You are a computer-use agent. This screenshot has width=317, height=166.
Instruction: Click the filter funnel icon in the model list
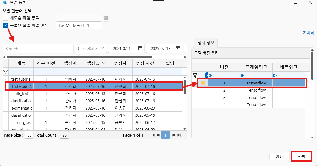pyautogui.click(x=5, y=72)
